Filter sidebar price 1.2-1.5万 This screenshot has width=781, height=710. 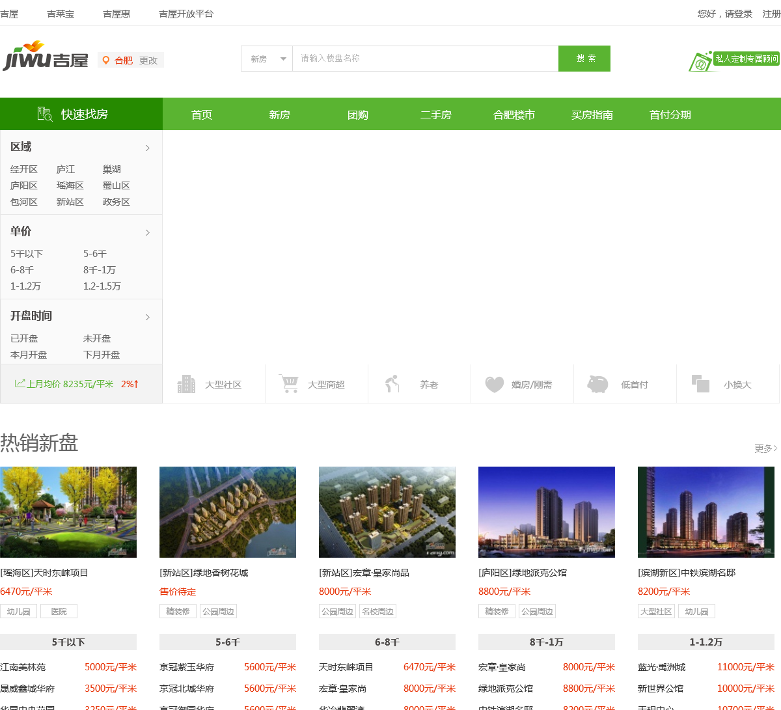click(x=102, y=286)
